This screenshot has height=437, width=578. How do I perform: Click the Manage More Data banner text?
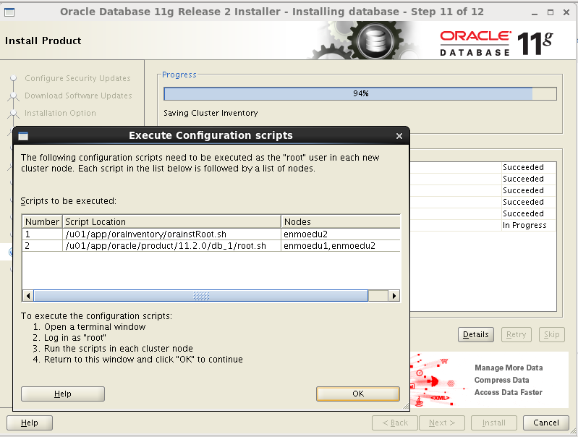click(509, 368)
